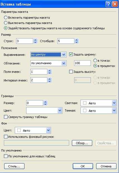The image size is (119, 173).
Task: Uncheck the Задать ширину checkbox
Action: [71, 54]
